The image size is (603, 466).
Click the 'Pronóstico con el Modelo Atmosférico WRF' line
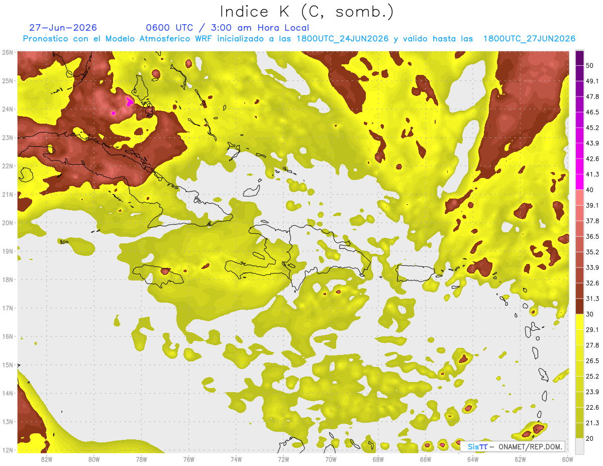pos(299,39)
